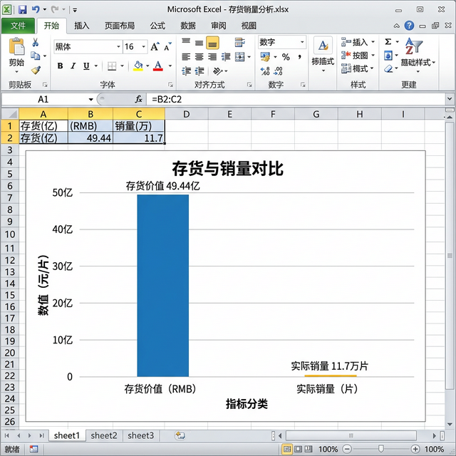
Task: Click the insert new worksheet icon
Action: [180, 435]
